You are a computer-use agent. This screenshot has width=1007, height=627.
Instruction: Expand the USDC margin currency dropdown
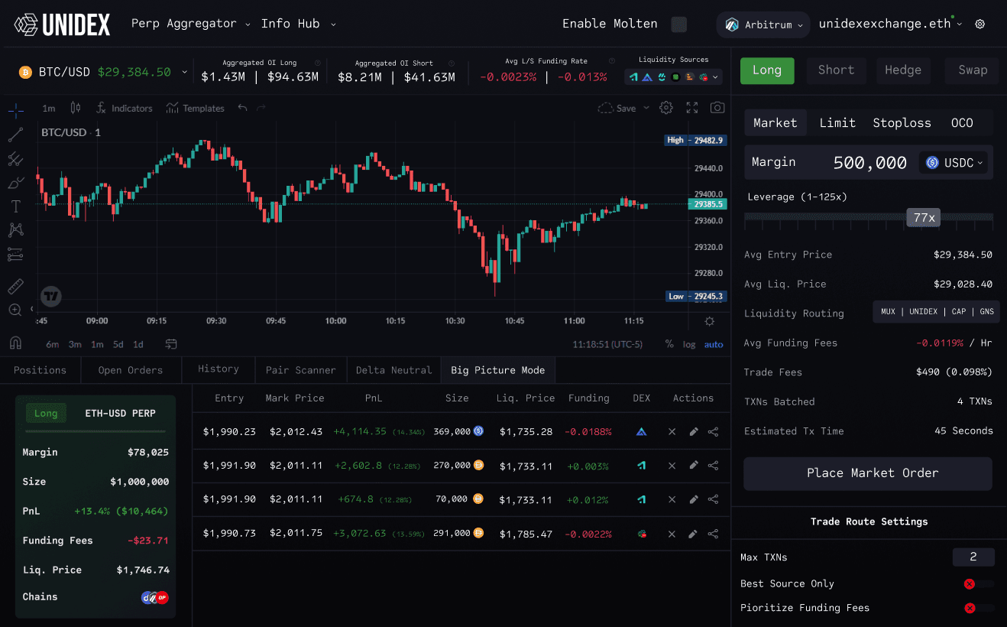coord(954,163)
